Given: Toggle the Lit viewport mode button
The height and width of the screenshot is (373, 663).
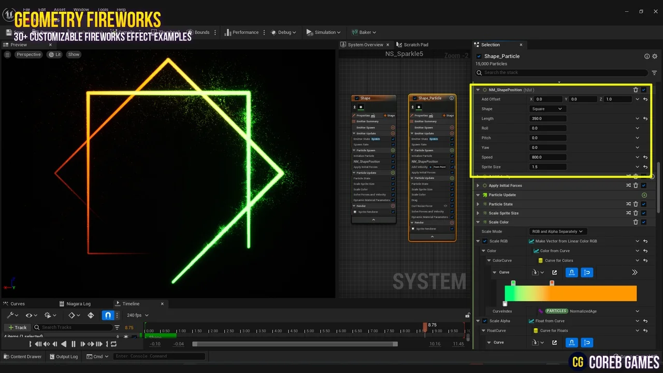Looking at the screenshot, I should tap(54, 54).
